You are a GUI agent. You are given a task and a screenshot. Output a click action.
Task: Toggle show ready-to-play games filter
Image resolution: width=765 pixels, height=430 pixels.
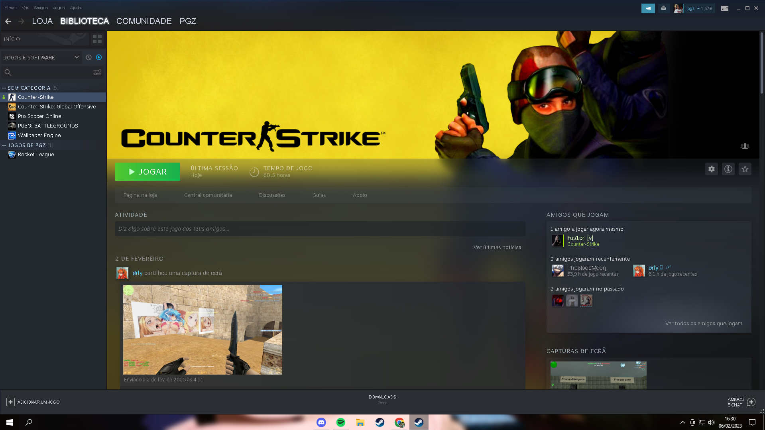pos(99,57)
